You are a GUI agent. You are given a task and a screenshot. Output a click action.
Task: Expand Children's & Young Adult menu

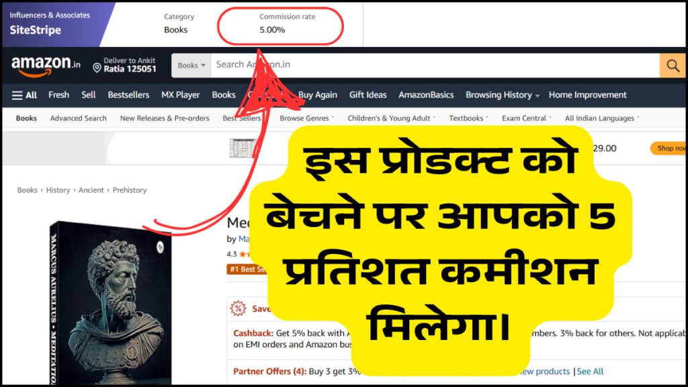(392, 118)
